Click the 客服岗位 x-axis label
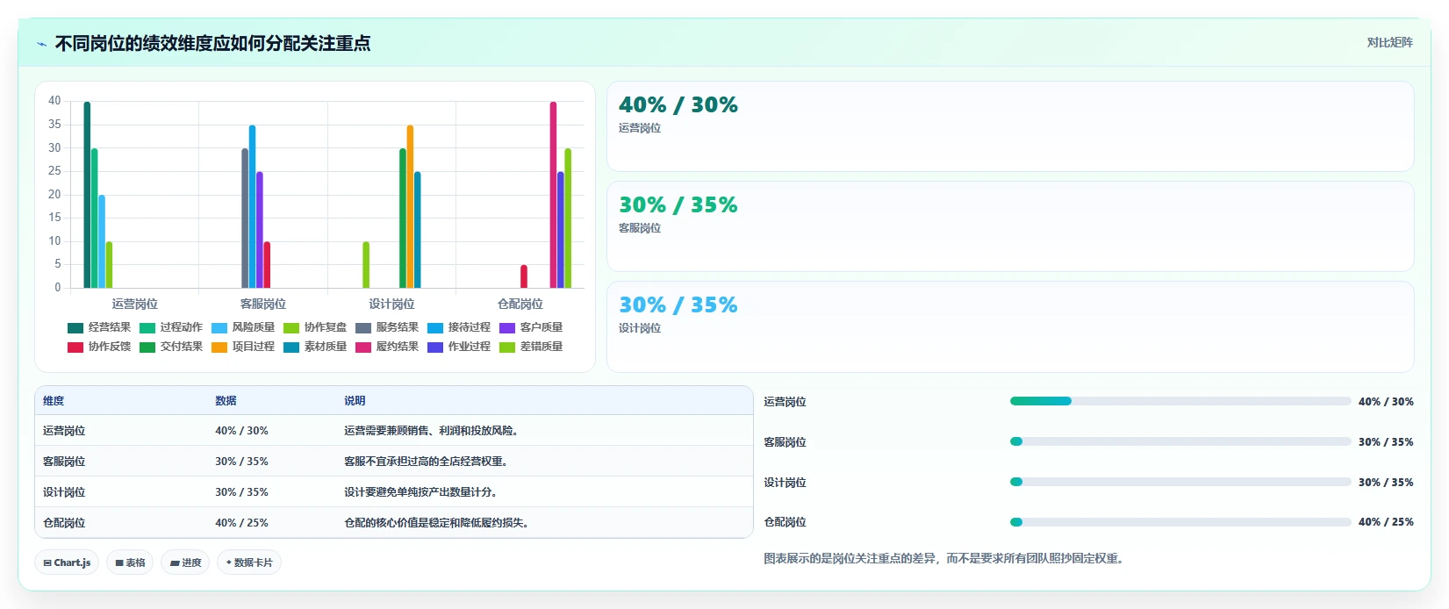The image size is (1449, 609). tap(263, 304)
